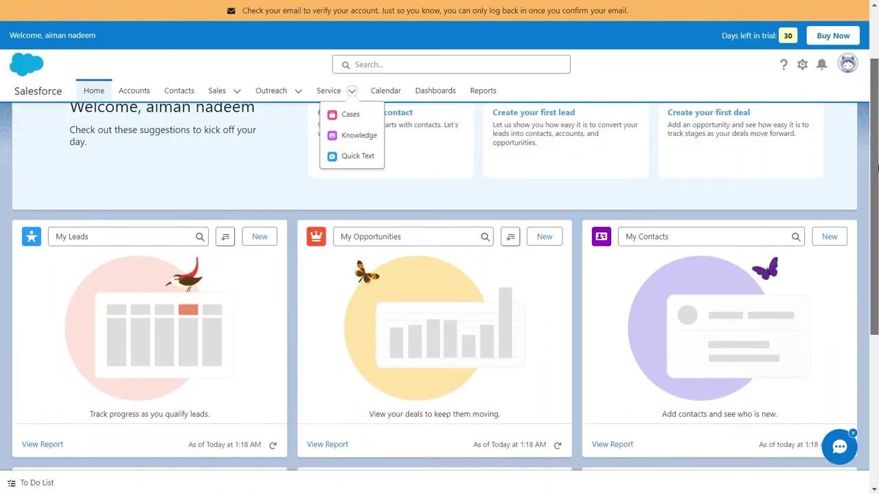Select Knowledge from the Service menu

352,135
